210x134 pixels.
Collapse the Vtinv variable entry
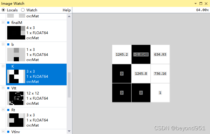click(3, 132)
